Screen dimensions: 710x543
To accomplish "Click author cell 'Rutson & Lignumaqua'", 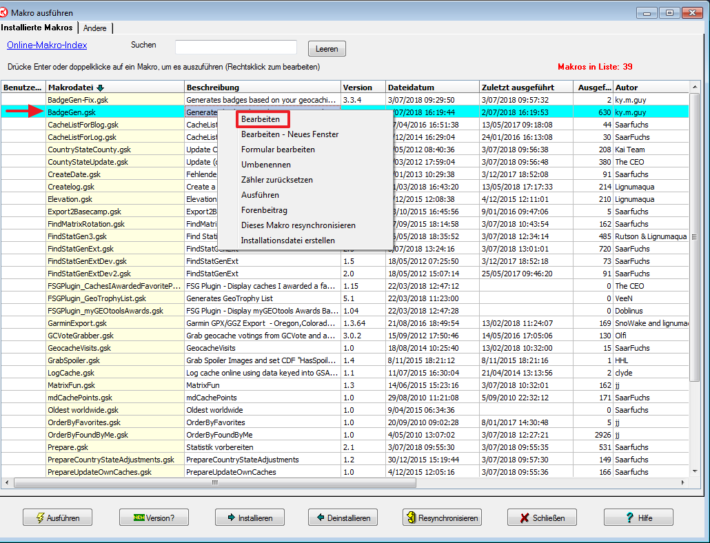I will [x=651, y=236].
